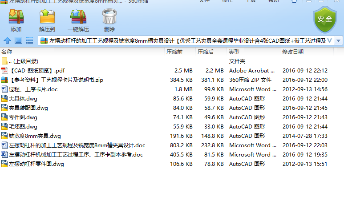Select icon of 夹具体.dwg
This screenshot has width=344, height=201.
[4, 98]
